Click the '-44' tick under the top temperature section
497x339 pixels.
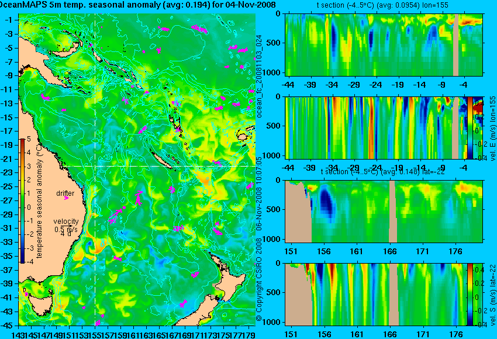[288, 85]
